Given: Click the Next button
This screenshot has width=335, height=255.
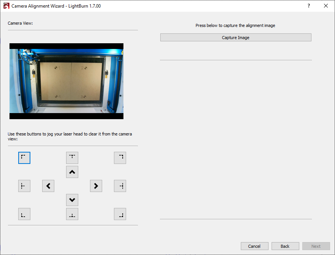Looking at the screenshot, I should 316,246.
